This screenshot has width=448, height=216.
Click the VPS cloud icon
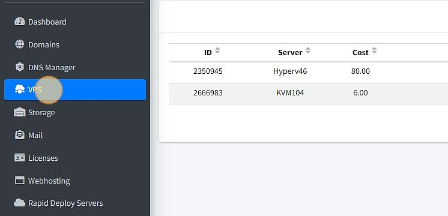click(x=19, y=89)
